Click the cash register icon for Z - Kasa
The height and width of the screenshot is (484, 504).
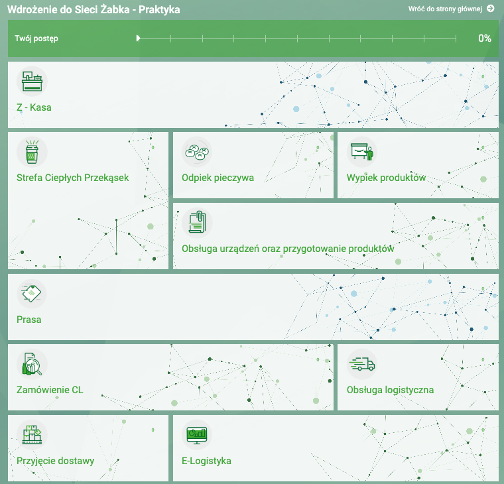tap(32, 81)
